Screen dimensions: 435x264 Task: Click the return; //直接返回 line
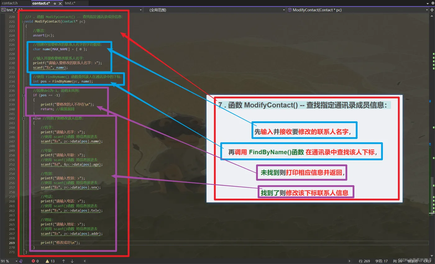tap(57, 109)
